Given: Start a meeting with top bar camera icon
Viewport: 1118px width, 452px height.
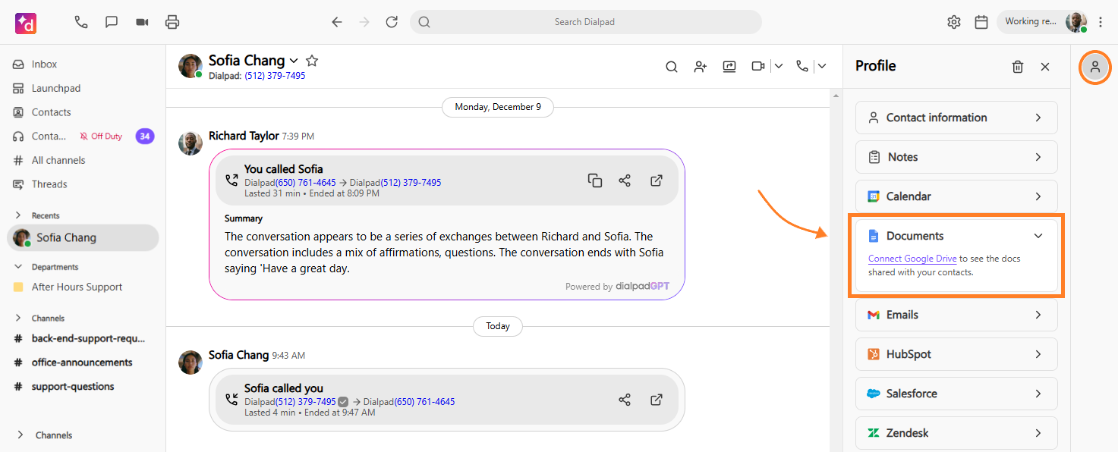Looking at the screenshot, I should (142, 22).
